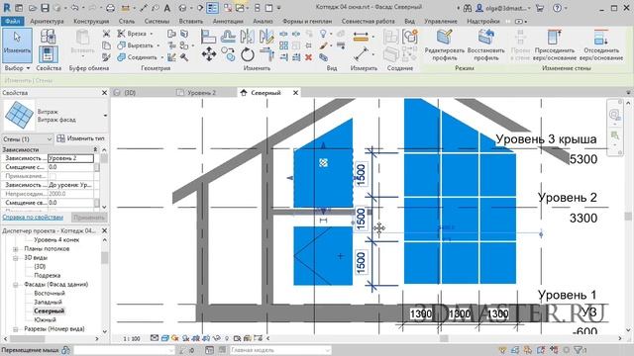Click the 1 : 100 view scale
This screenshot has width=634, height=356.
132,338
